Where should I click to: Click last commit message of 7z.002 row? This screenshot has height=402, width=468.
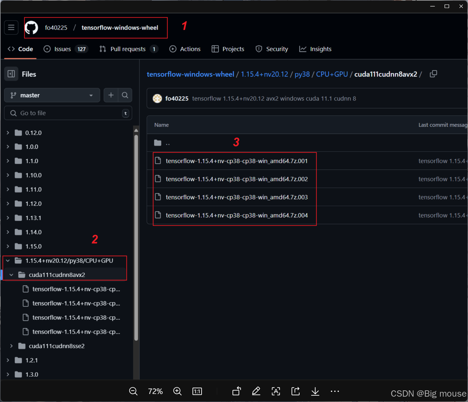[x=443, y=179]
